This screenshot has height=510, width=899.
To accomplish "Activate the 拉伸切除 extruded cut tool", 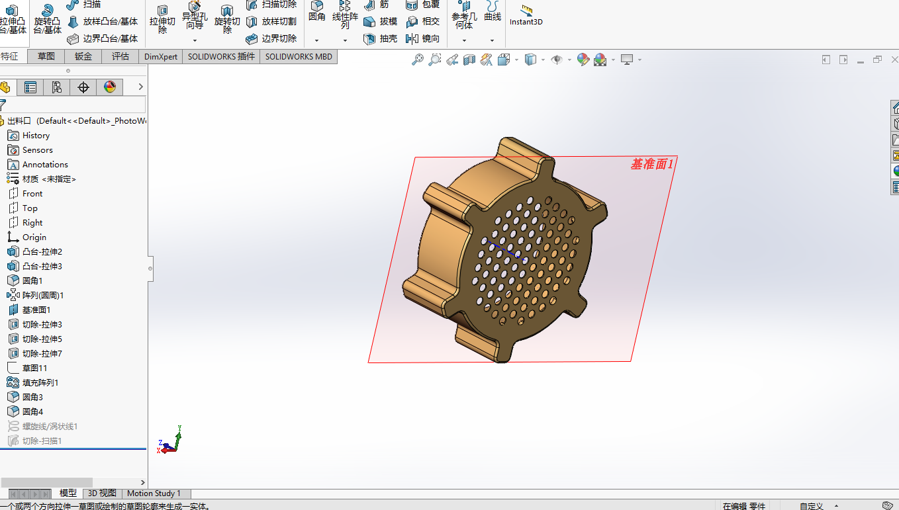I will pos(162,19).
